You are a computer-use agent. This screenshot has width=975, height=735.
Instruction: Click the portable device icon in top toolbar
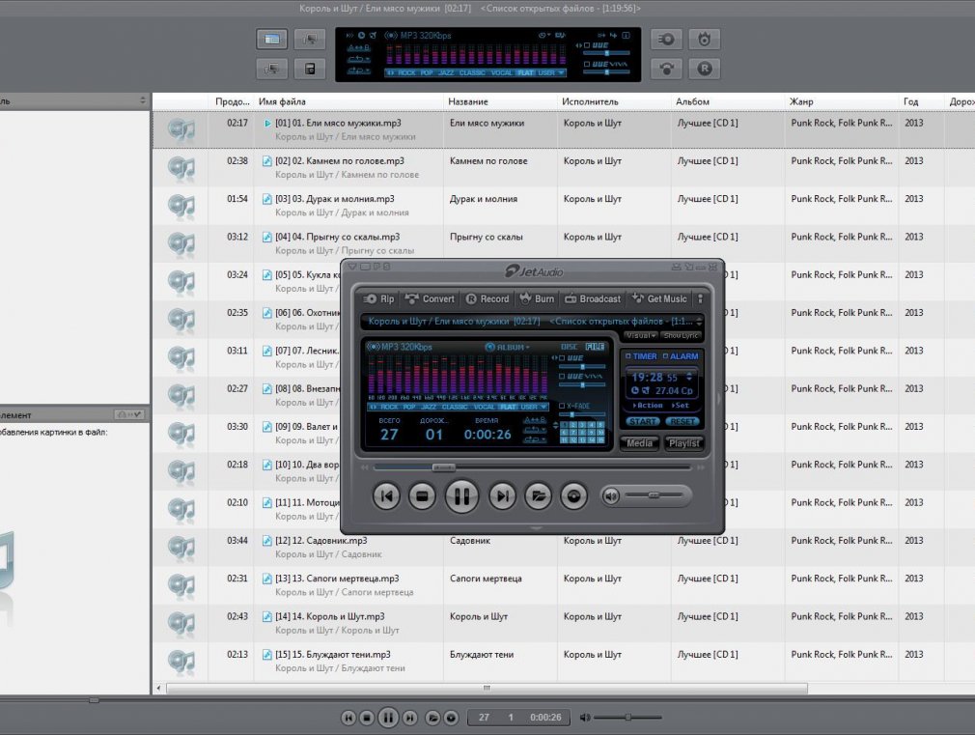tap(310, 69)
